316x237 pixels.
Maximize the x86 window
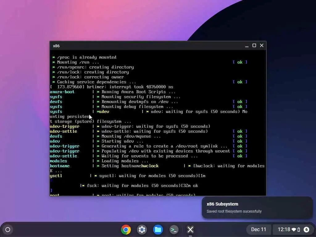point(254,46)
